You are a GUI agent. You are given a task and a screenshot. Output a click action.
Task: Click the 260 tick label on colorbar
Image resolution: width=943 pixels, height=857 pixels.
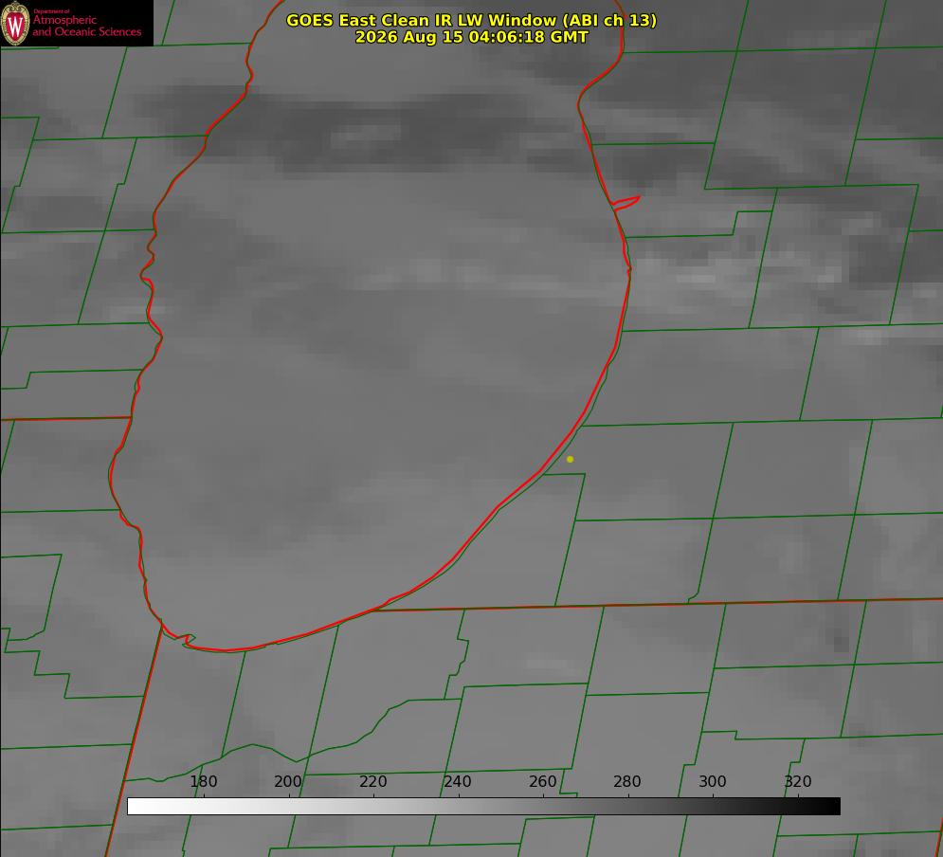[x=542, y=781]
